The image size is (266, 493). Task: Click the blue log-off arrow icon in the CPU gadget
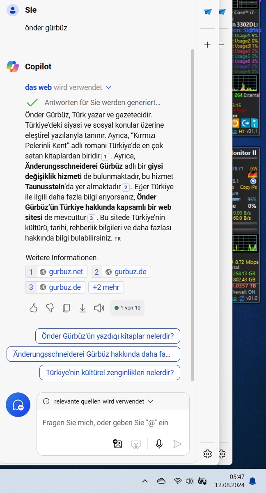pyautogui.click(x=245, y=123)
